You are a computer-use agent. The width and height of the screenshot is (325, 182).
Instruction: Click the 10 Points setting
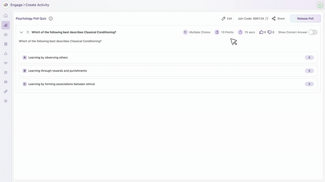224,32
